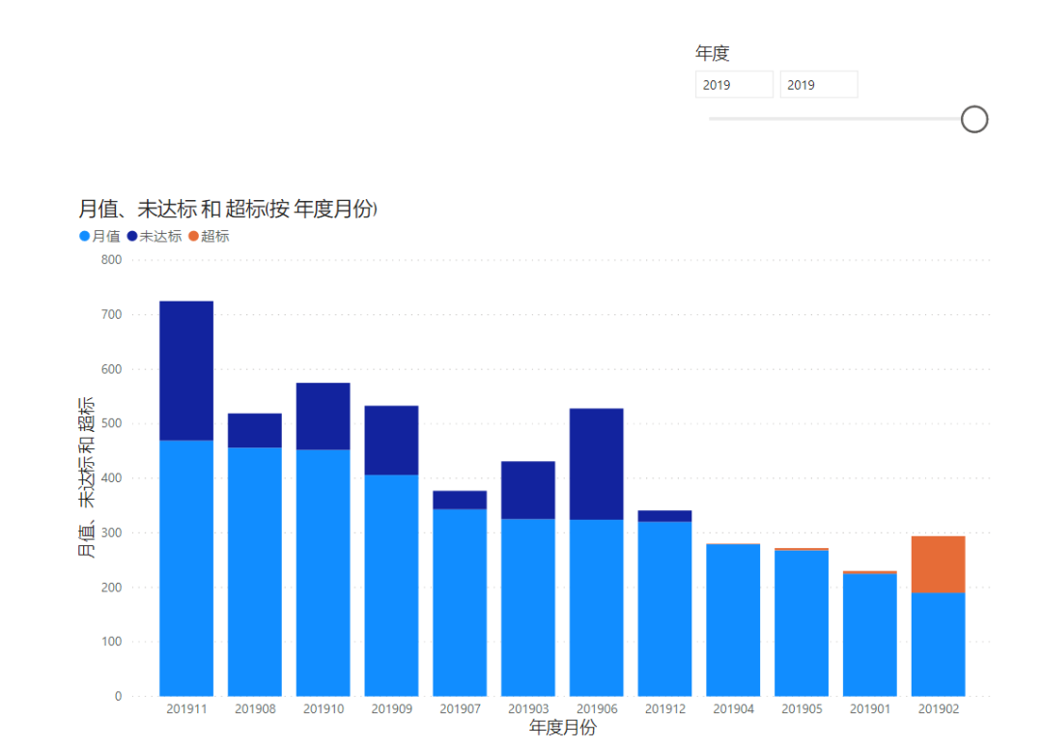Image resolution: width=1043 pixels, height=748 pixels.
Task: Click the 年度 slider end value field
Action: [818, 84]
